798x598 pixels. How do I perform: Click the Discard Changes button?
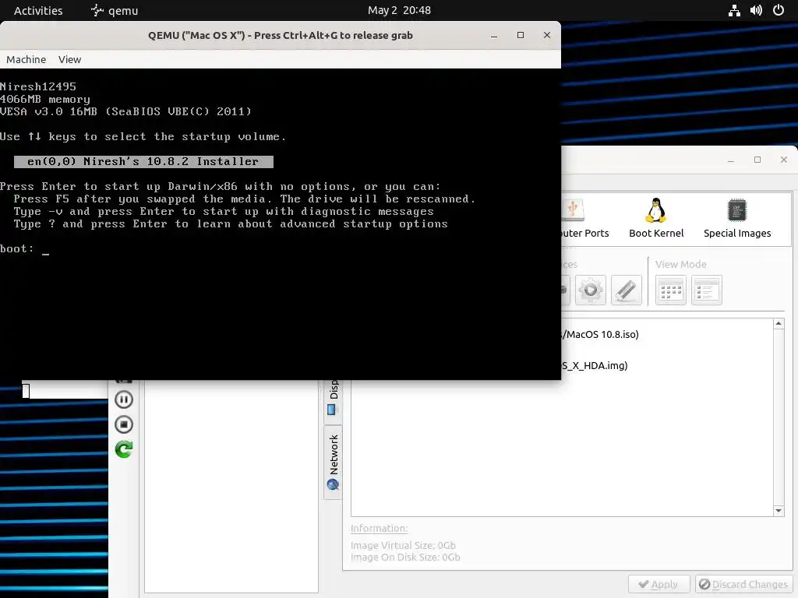point(743,584)
